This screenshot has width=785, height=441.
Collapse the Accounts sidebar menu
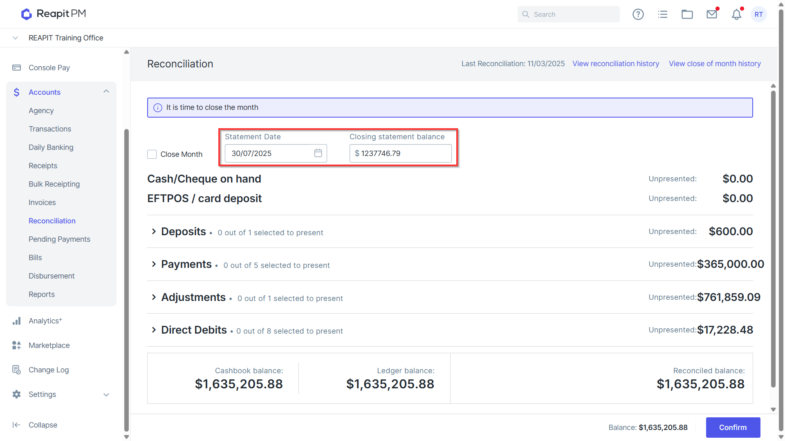(x=106, y=92)
